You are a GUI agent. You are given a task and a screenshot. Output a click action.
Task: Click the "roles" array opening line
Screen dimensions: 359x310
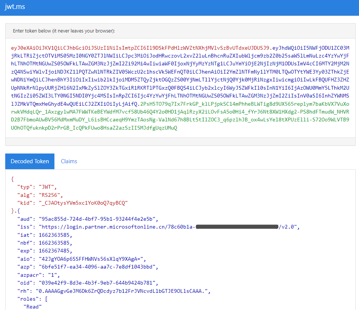[32, 299]
